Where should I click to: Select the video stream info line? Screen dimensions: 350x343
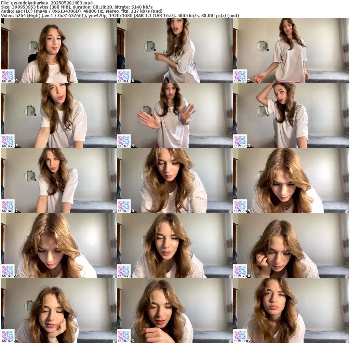tap(120, 15)
